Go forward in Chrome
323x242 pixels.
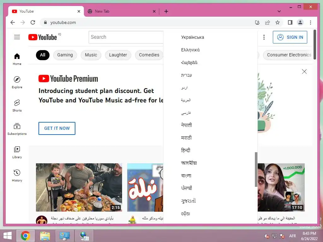(23, 22)
